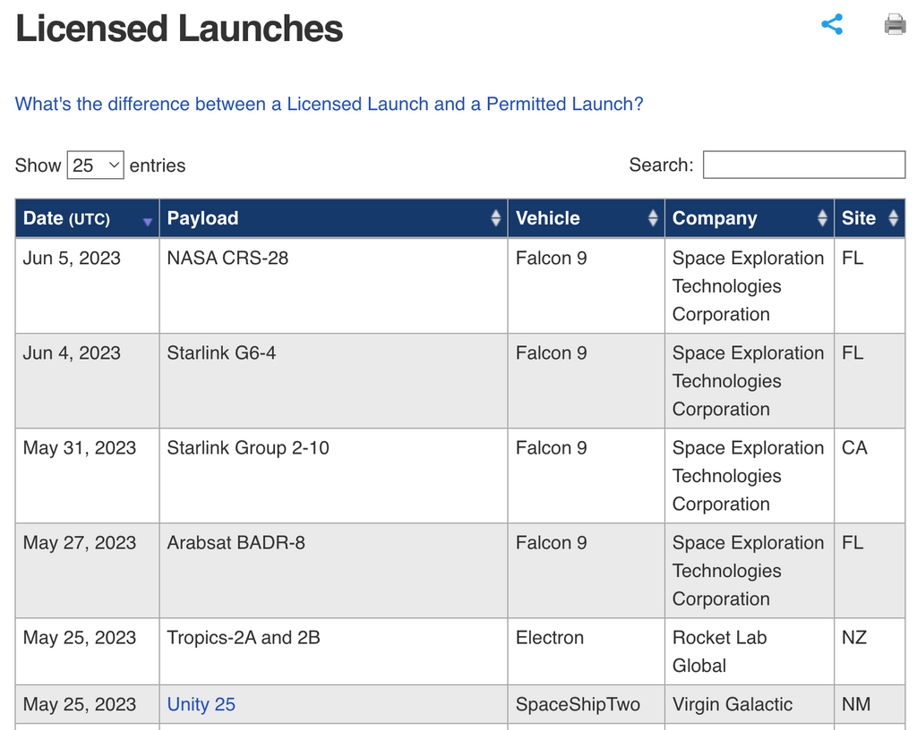Sort table by Company column
This screenshot has width=917, height=730.
click(750, 218)
